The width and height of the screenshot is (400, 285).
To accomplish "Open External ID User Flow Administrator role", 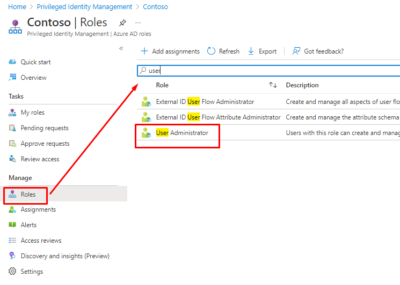I will click(205, 102).
